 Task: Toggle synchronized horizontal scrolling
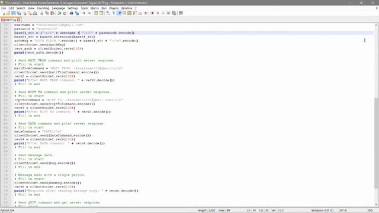pos(101,13)
